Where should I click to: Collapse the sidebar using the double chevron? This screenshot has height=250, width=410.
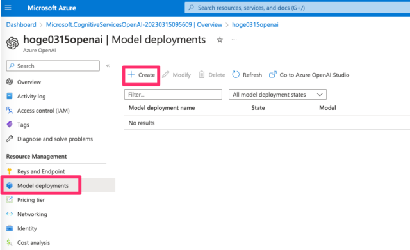(108, 66)
